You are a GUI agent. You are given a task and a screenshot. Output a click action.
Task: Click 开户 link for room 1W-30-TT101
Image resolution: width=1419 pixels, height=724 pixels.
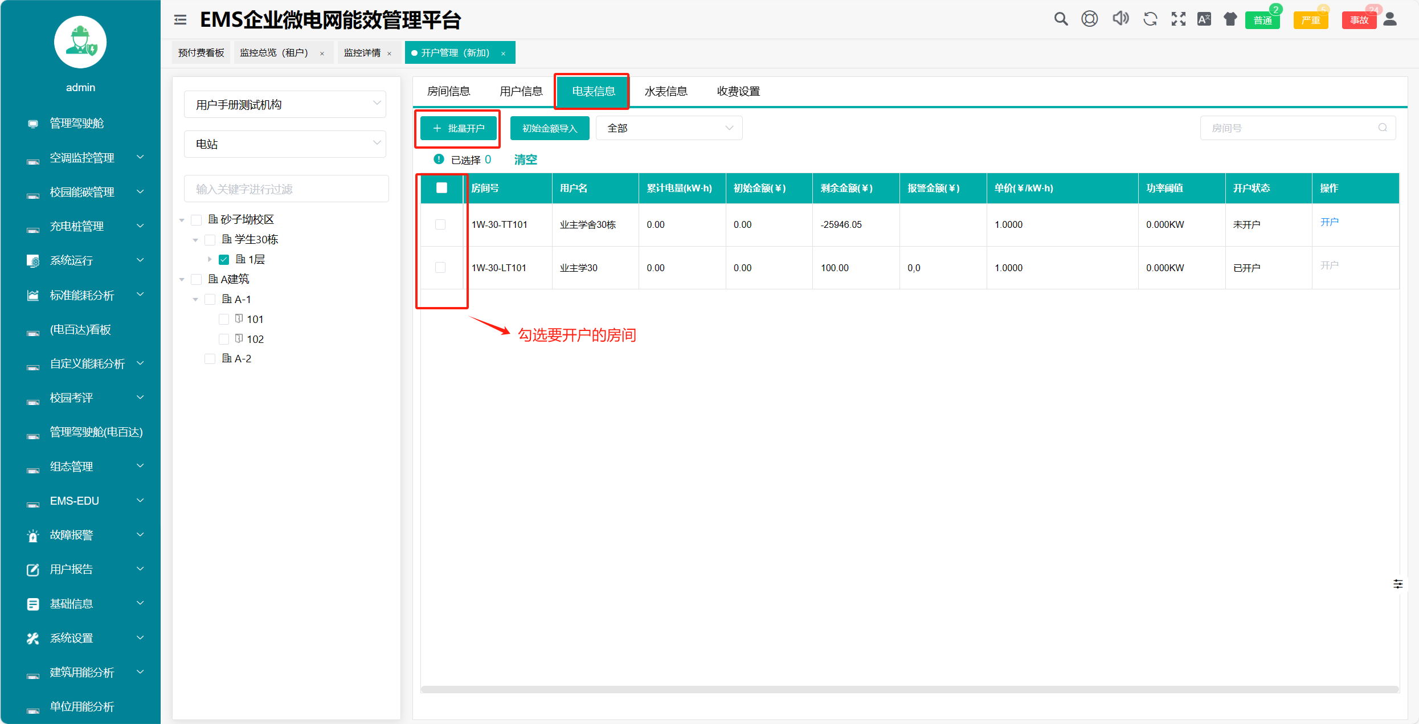pyautogui.click(x=1329, y=222)
